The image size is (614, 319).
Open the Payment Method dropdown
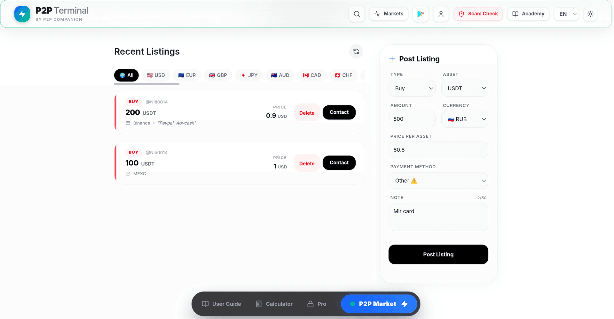(x=438, y=181)
